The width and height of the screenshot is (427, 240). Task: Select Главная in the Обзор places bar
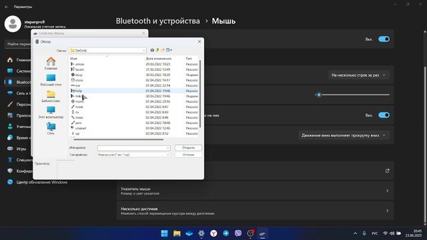pos(51,63)
